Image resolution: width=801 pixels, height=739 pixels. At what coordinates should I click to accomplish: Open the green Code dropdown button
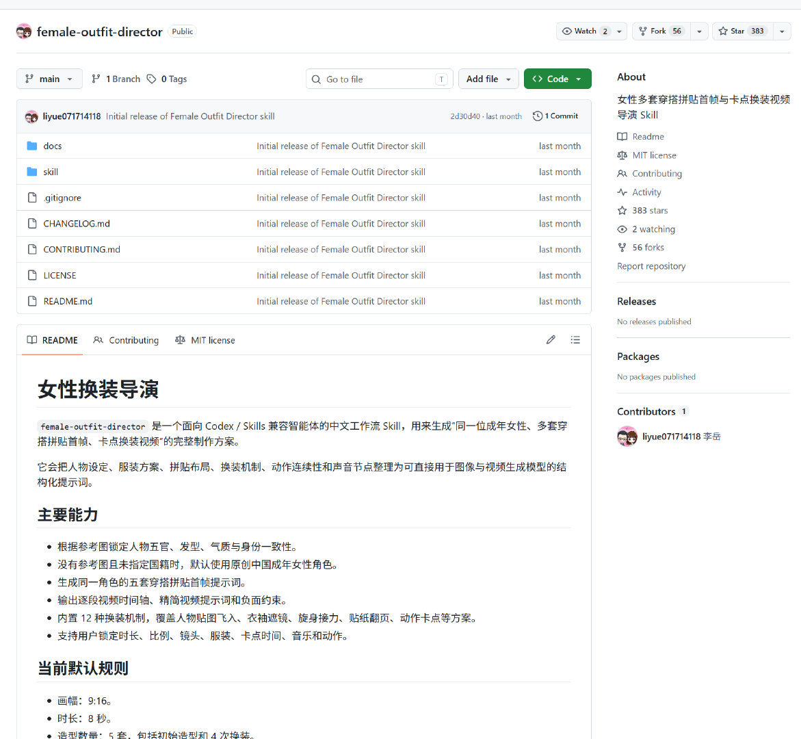pos(557,79)
